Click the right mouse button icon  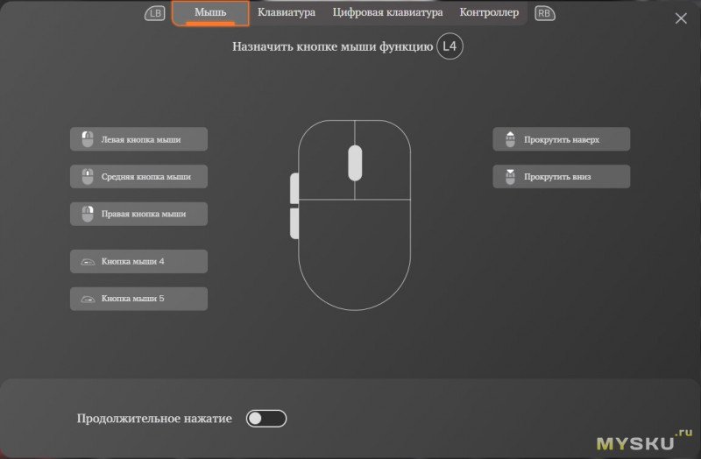tap(87, 214)
